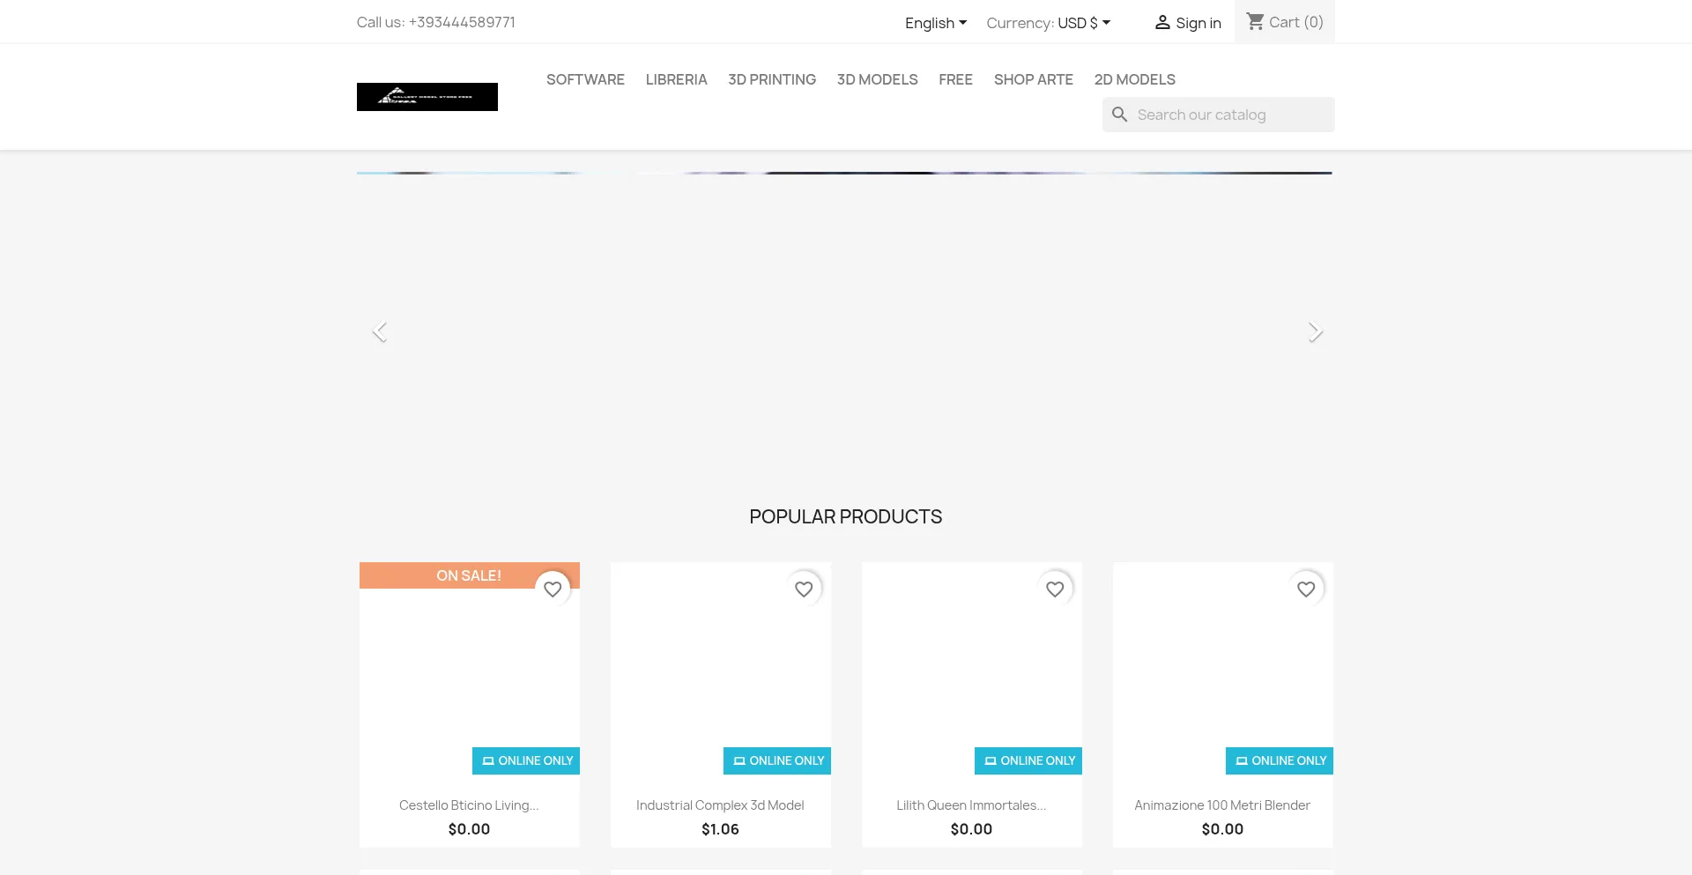Open the 3D MODELS menu
The height and width of the screenshot is (875, 1692).
(x=877, y=79)
